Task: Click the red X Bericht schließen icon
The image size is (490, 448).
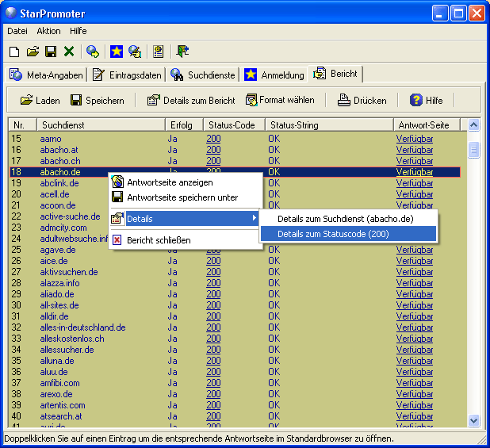Action: pos(117,240)
